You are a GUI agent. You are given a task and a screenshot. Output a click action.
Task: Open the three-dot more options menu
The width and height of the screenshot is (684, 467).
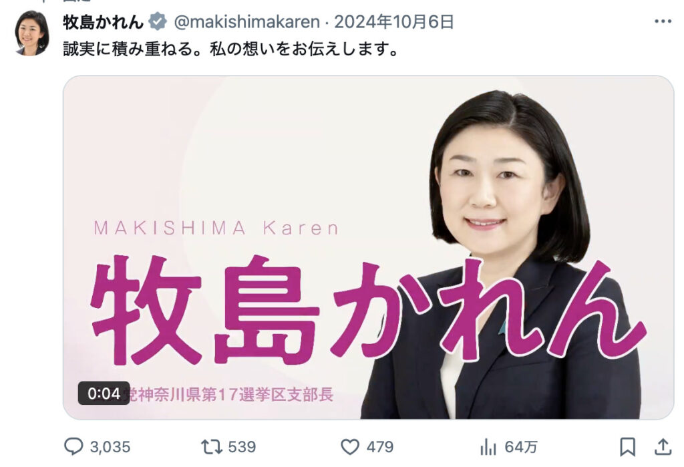pyautogui.click(x=663, y=21)
